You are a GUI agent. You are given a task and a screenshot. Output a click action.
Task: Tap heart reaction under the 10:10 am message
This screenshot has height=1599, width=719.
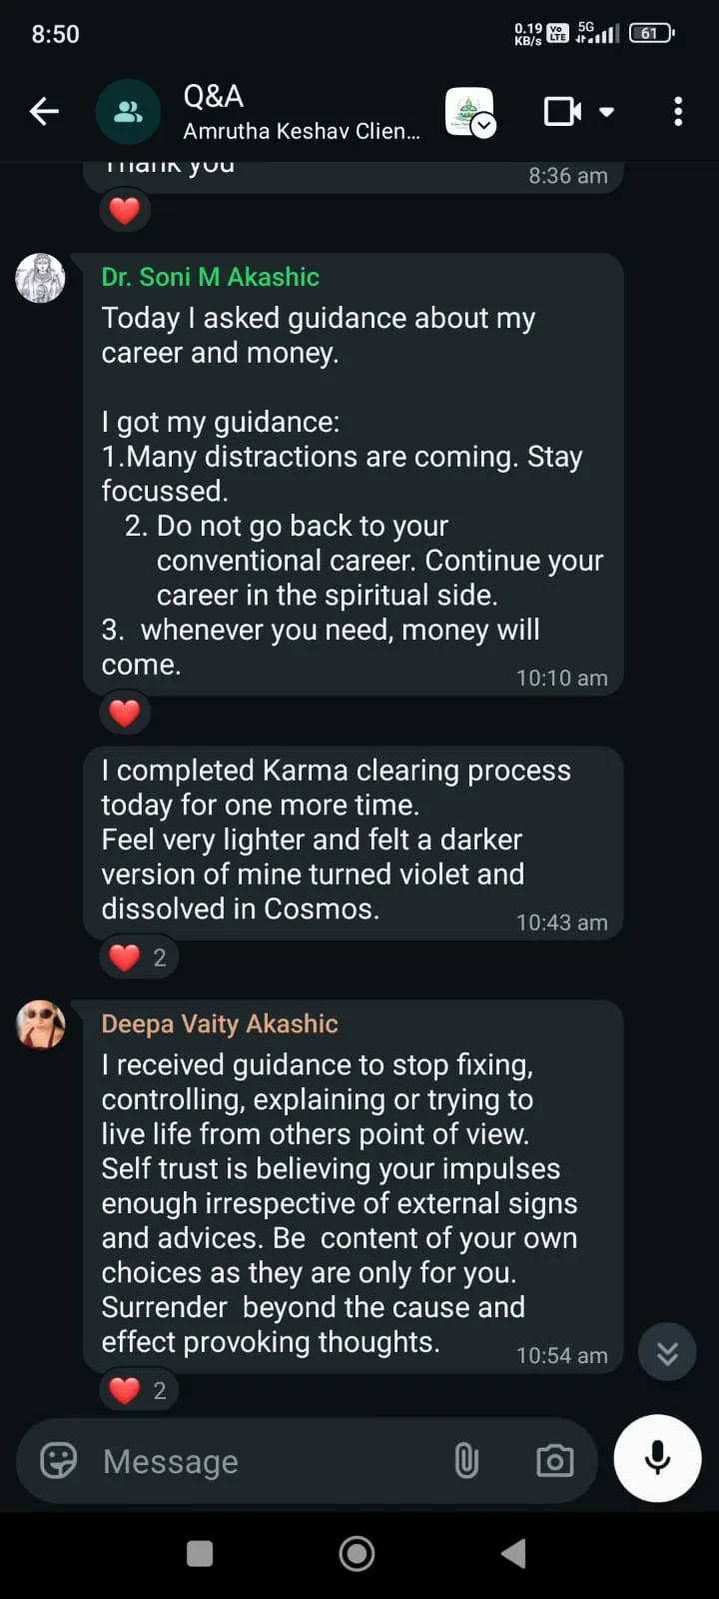coord(125,714)
